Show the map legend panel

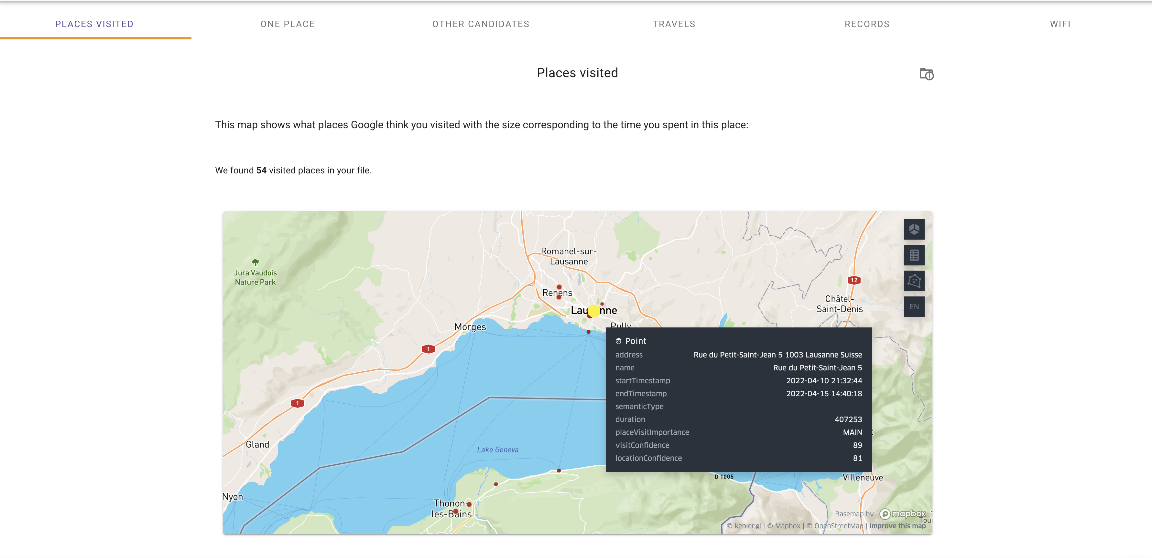[914, 255]
